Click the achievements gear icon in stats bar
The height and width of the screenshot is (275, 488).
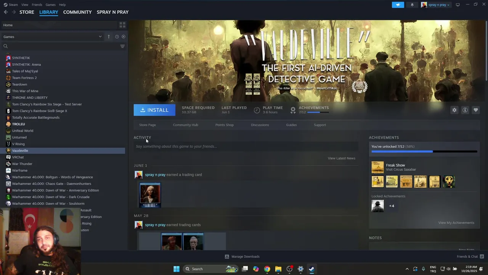(293, 110)
